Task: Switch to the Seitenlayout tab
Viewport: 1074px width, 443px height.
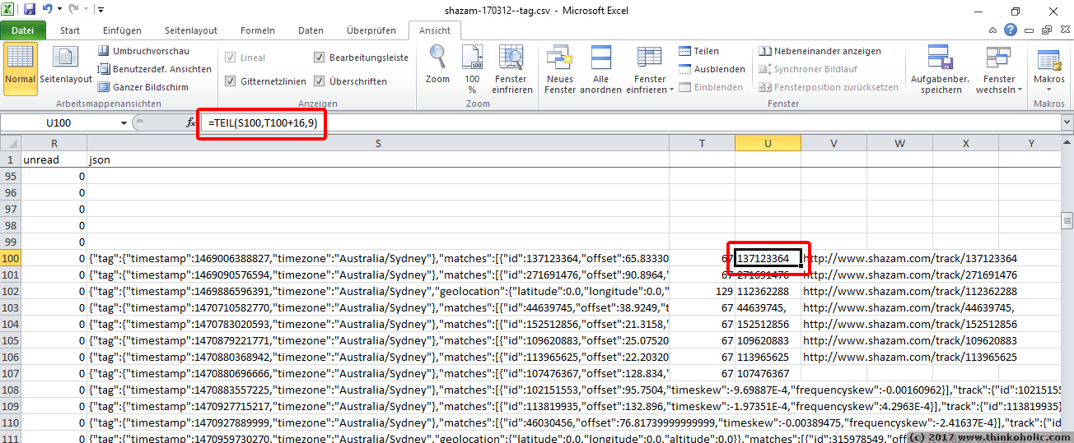Action: click(x=191, y=30)
